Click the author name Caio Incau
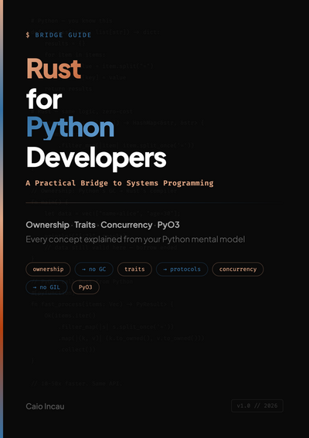The image size is (309, 438). pyautogui.click(x=45, y=406)
